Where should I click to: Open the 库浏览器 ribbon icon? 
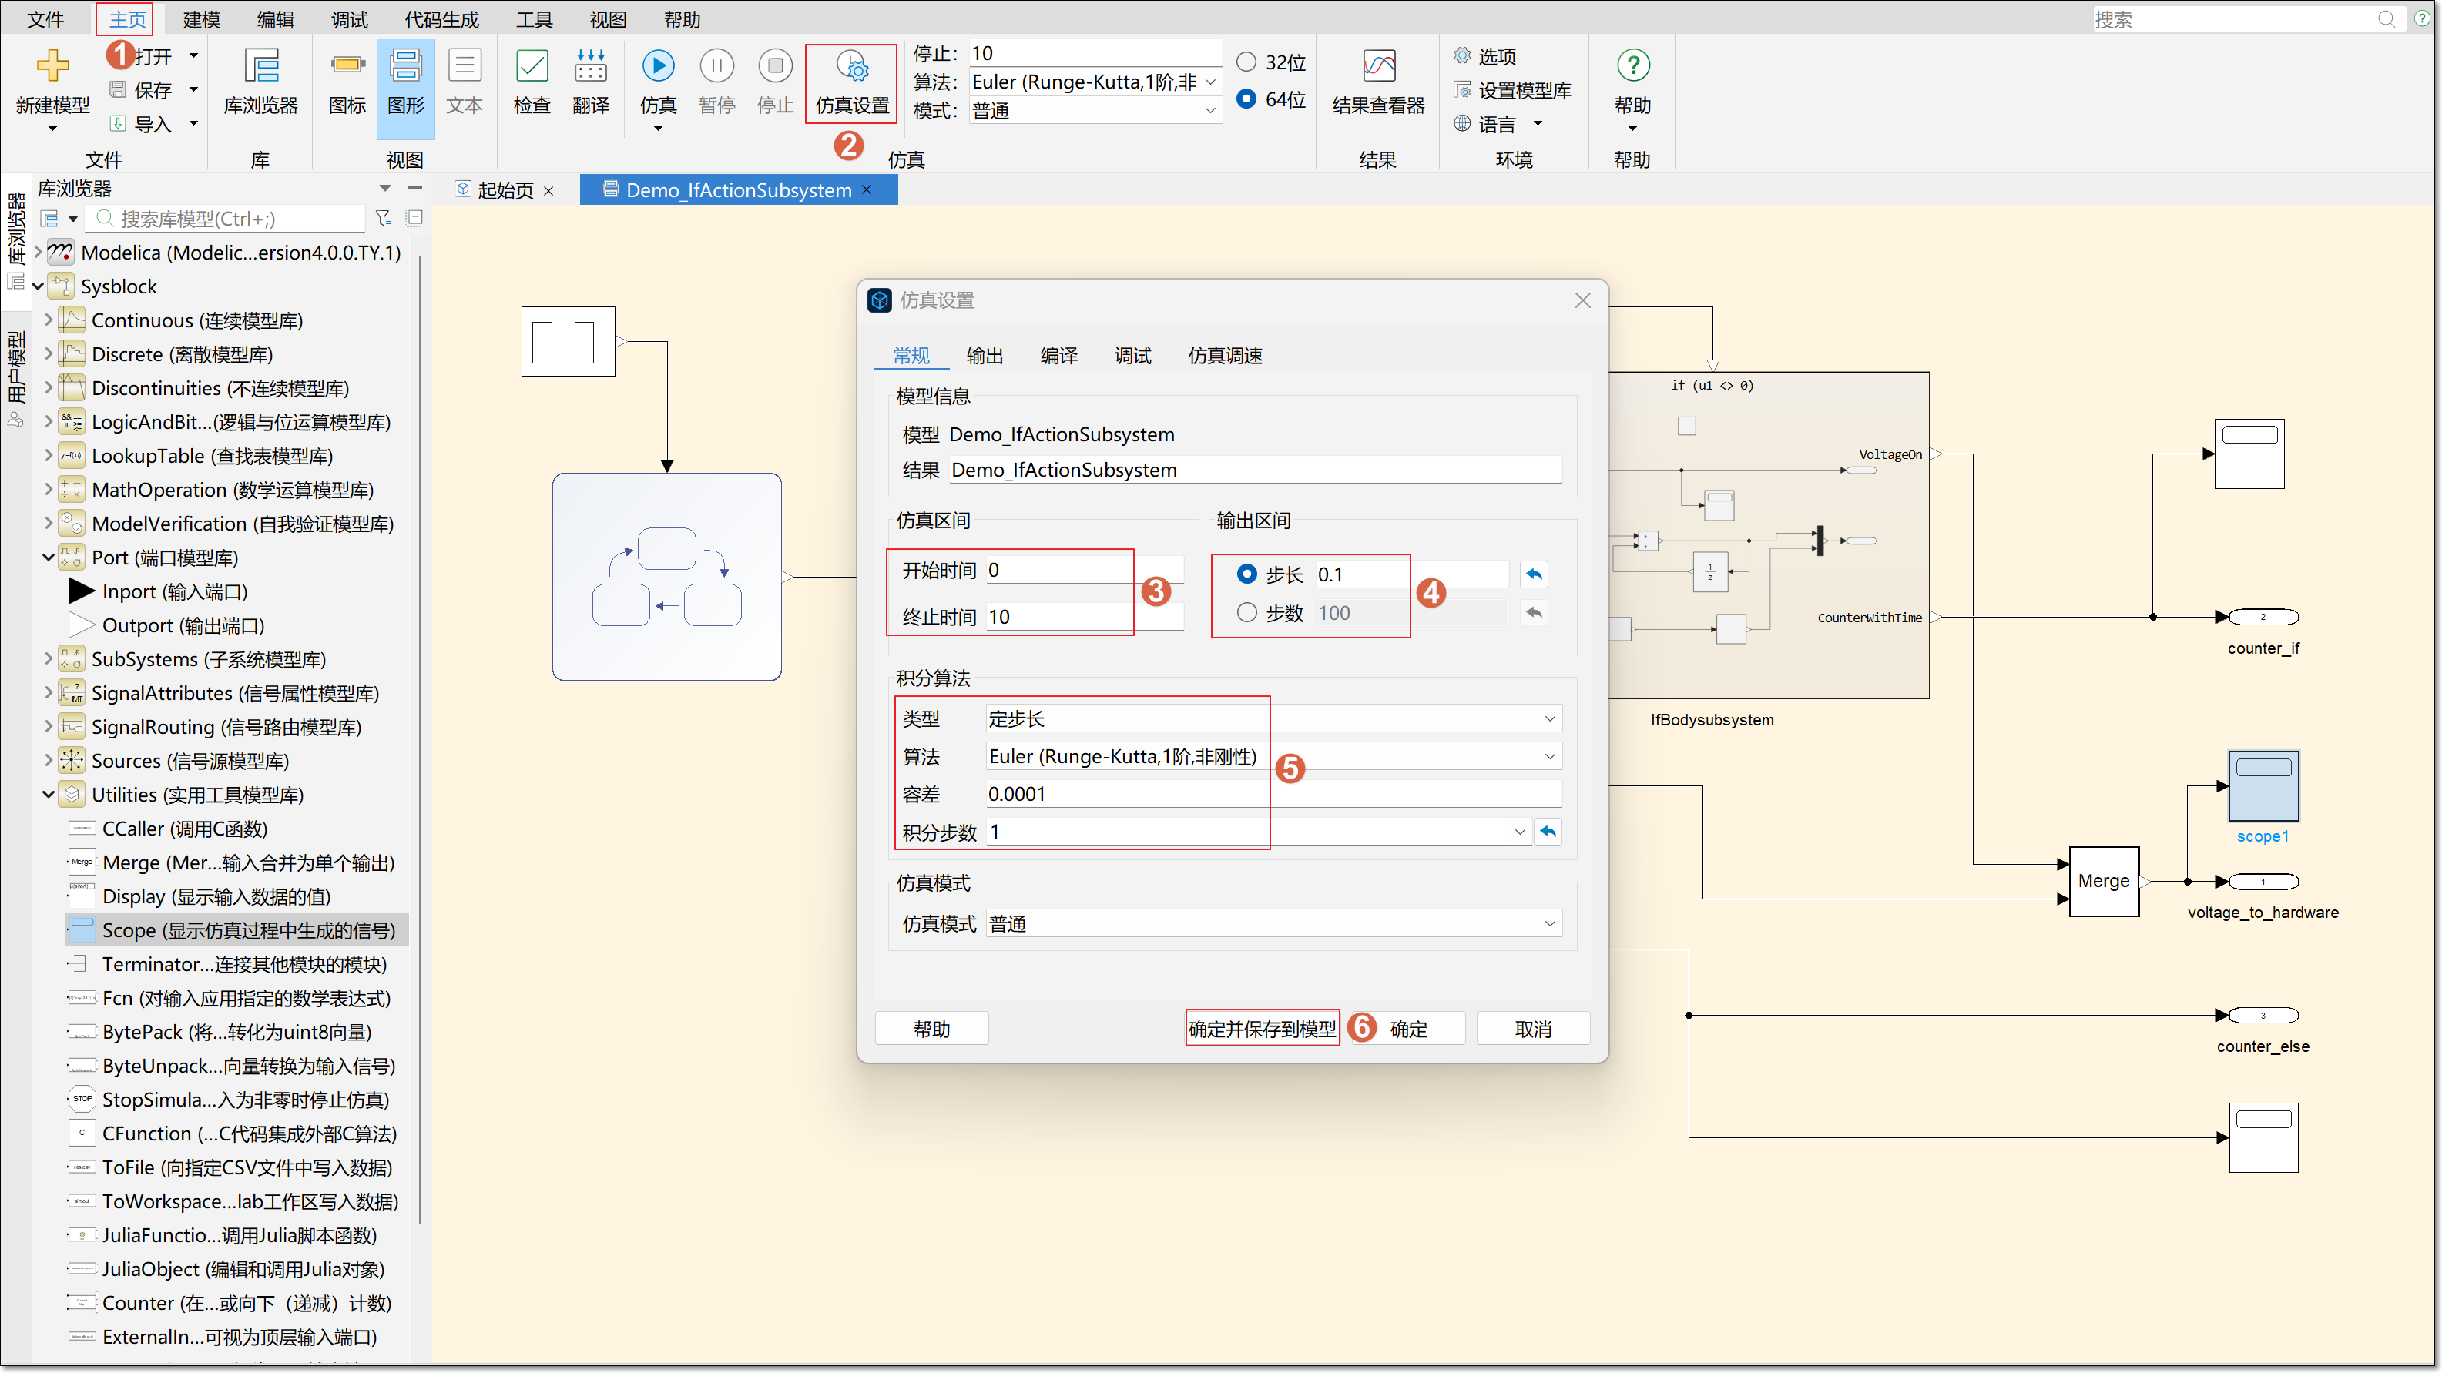[x=260, y=66]
